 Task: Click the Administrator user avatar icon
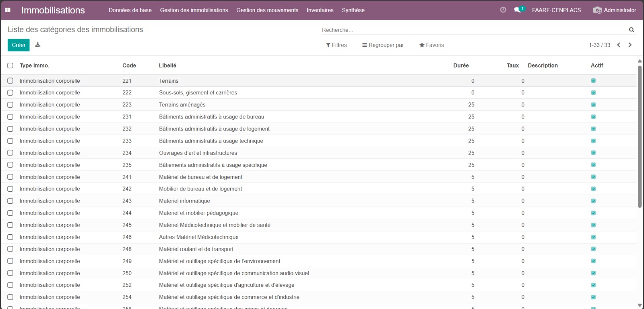(x=597, y=10)
